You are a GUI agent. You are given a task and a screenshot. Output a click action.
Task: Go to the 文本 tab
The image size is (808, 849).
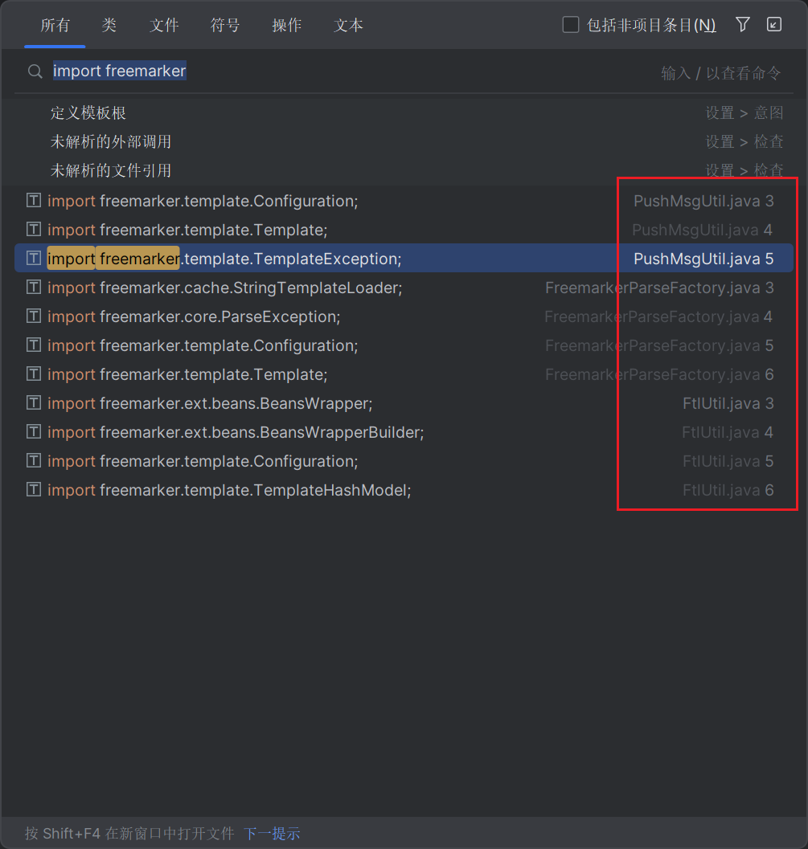click(348, 25)
